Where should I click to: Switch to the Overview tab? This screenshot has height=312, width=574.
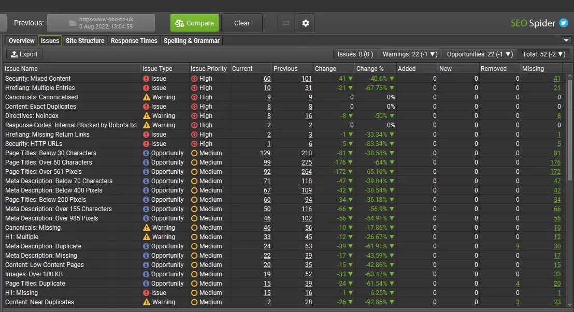pyautogui.click(x=21, y=41)
